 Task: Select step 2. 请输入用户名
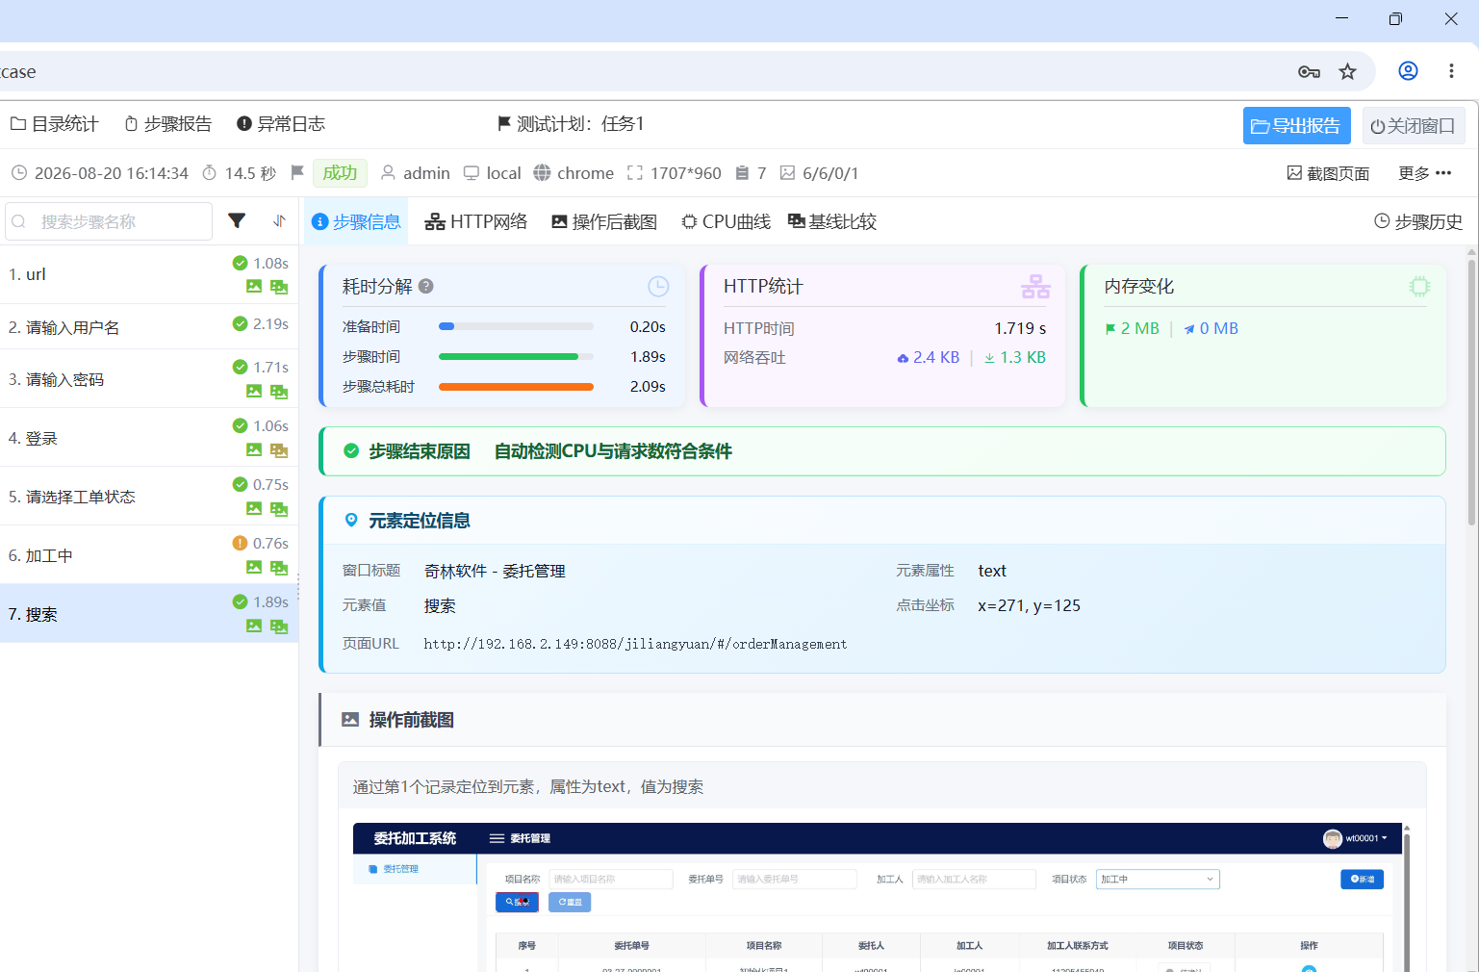click(x=149, y=327)
